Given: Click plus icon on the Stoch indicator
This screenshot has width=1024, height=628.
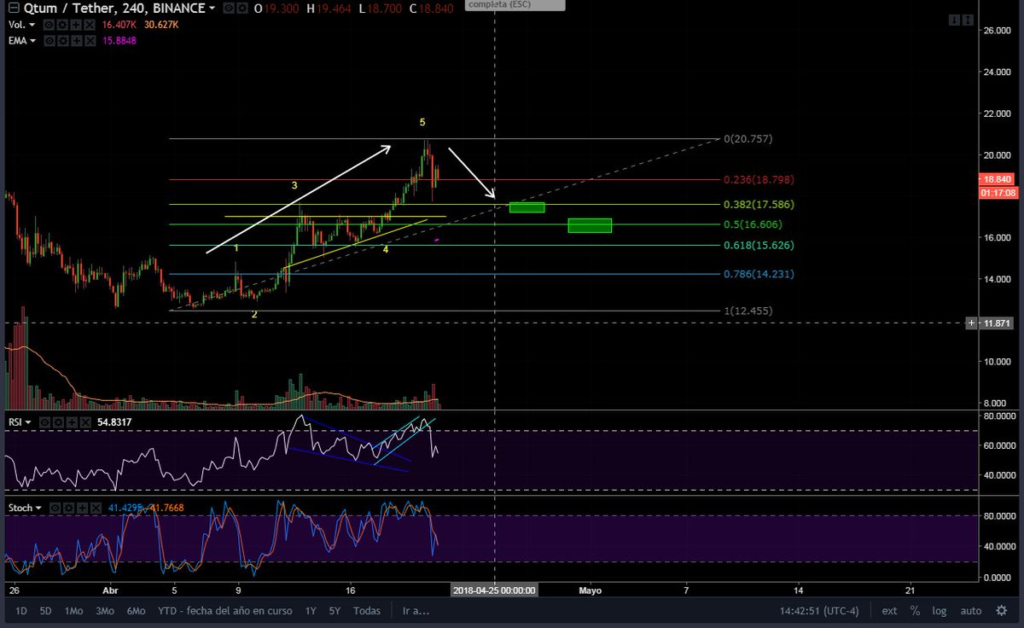Looking at the screenshot, I should tap(82, 508).
